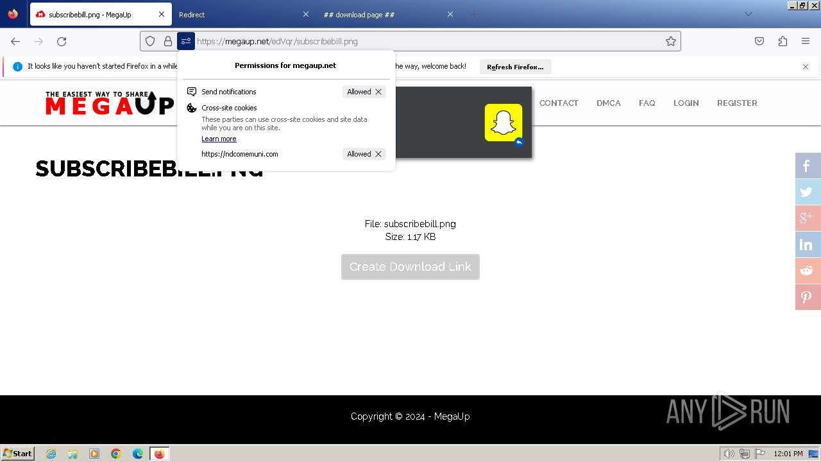Viewport: 821px width, 462px height.
Task: Share on Reddit sidebar icon
Action: pyautogui.click(x=808, y=271)
